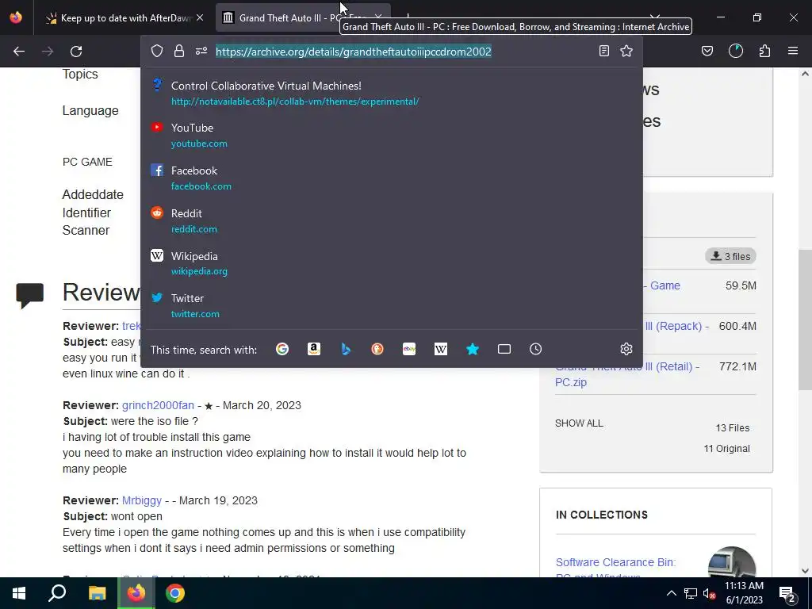Open the Grand Theft Auto III (Repack) link
Viewport: 812px width, 609px height.
[x=676, y=326]
